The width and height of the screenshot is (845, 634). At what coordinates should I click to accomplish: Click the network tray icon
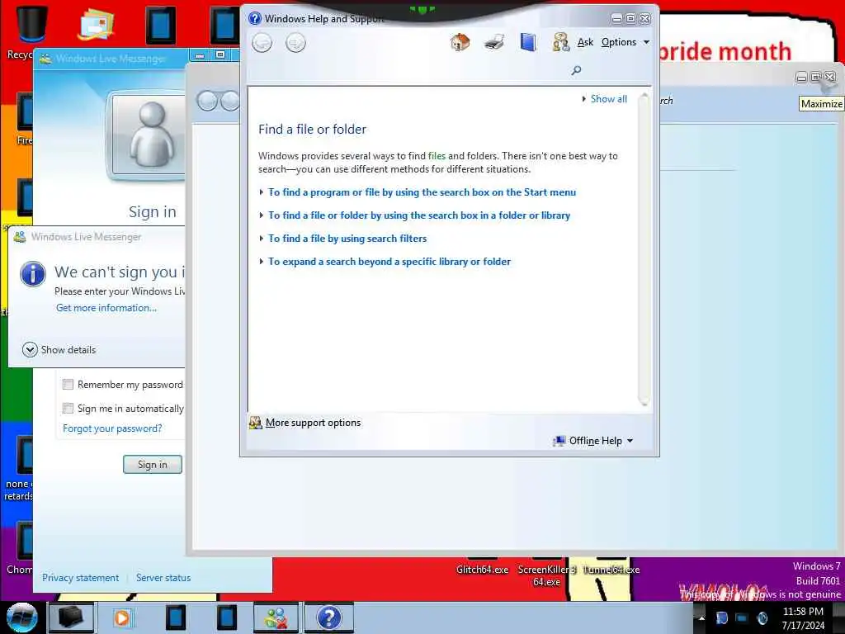pyautogui.click(x=742, y=617)
